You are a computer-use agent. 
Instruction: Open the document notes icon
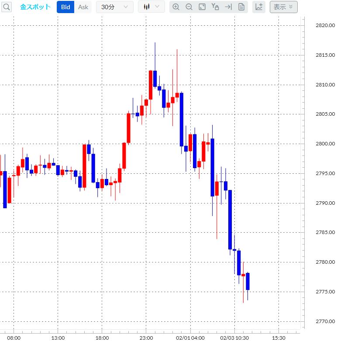coord(241,7)
